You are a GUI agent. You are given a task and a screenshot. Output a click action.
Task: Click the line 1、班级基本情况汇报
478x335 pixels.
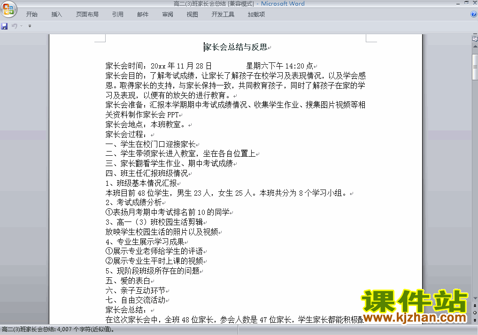pyautogui.click(x=141, y=183)
